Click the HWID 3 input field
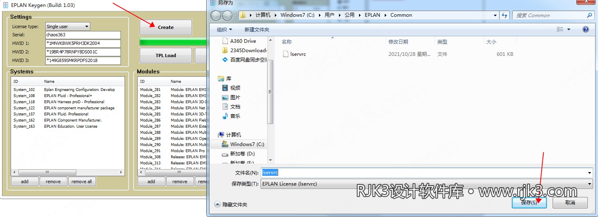598x217 pixels. tap(83, 60)
